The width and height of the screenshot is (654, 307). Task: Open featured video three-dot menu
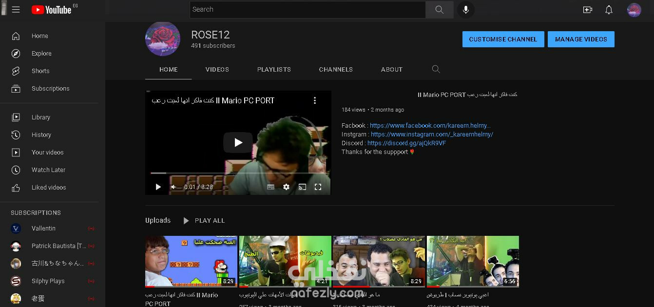pyautogui.click(x=315, y=100)
